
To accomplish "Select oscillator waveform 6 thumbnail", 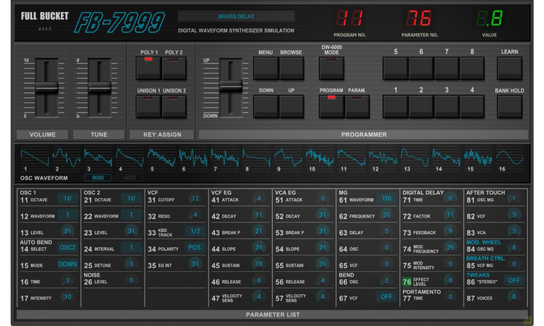I will click(193, 159).
